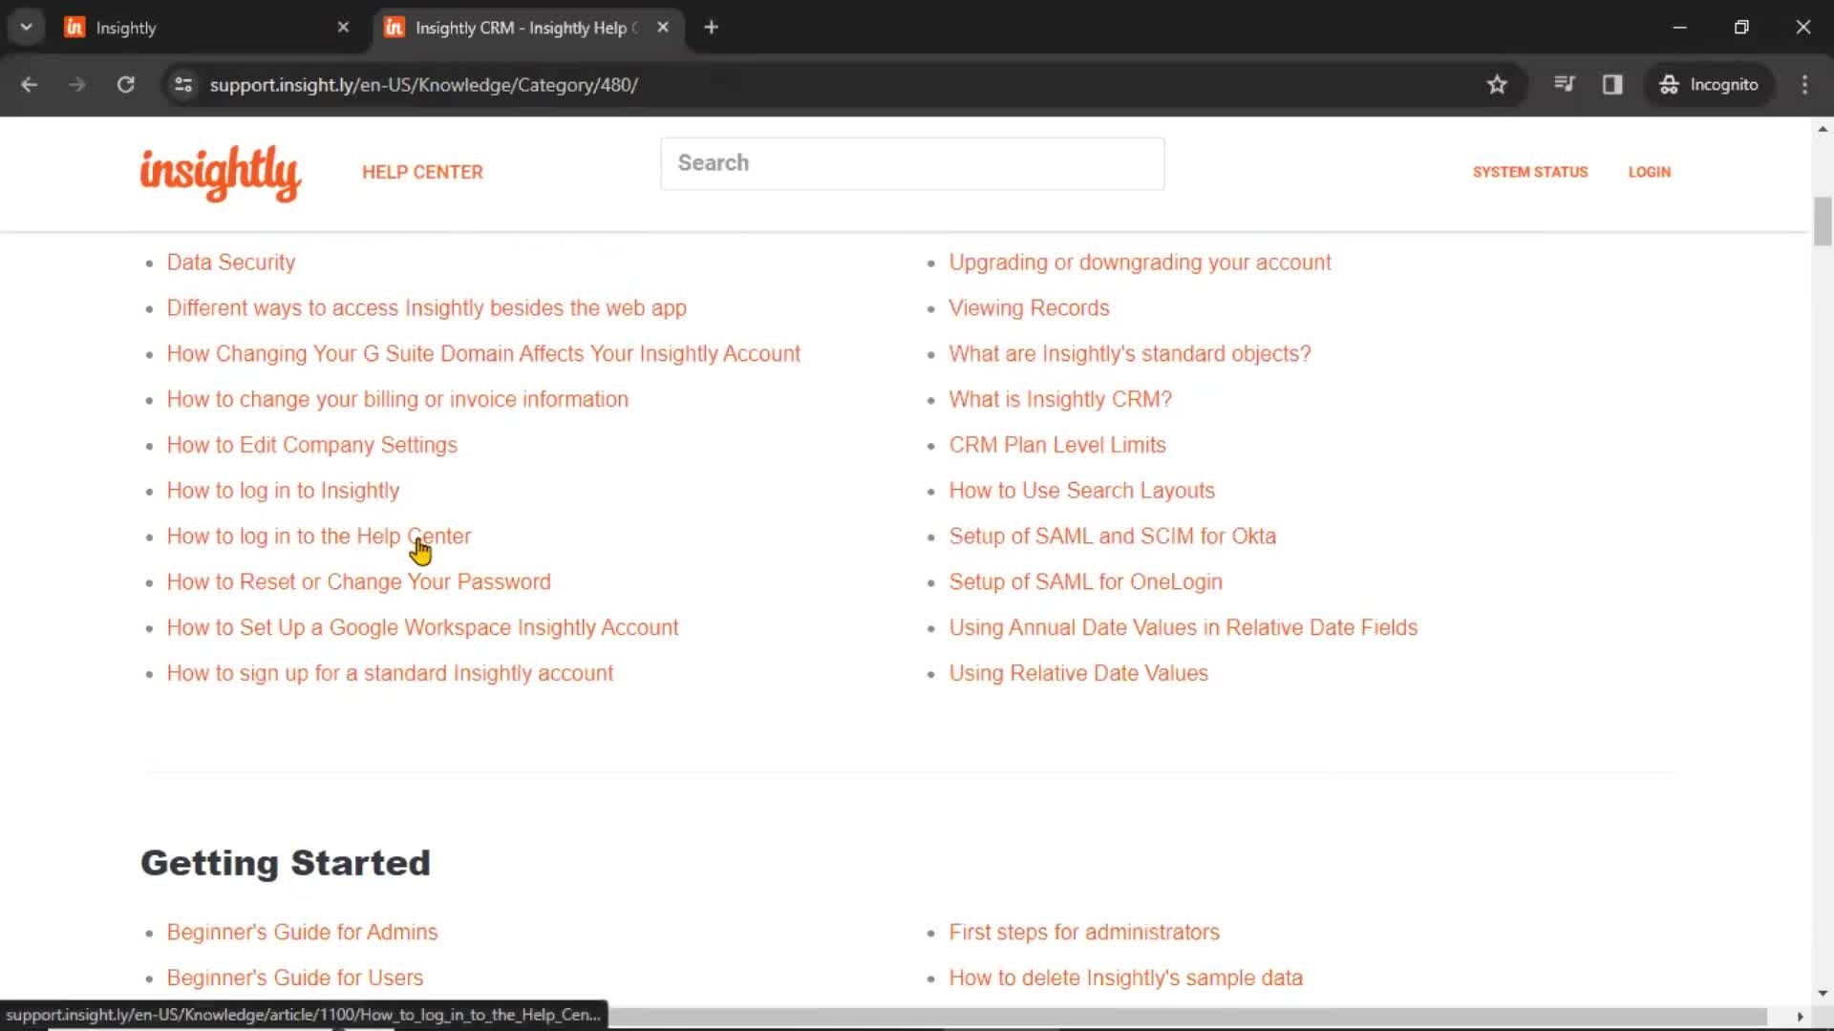1834x1031 pixels.
Task: Open How to log in to Insightly
Action: point(283,492)
